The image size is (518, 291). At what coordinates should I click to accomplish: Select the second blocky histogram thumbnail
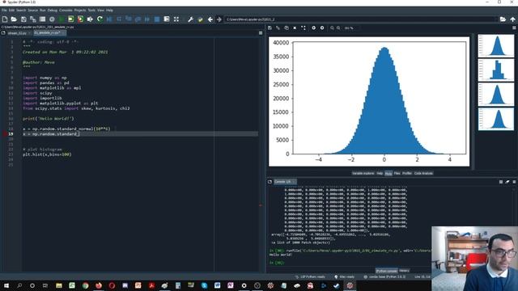click(x=496, y=70)
